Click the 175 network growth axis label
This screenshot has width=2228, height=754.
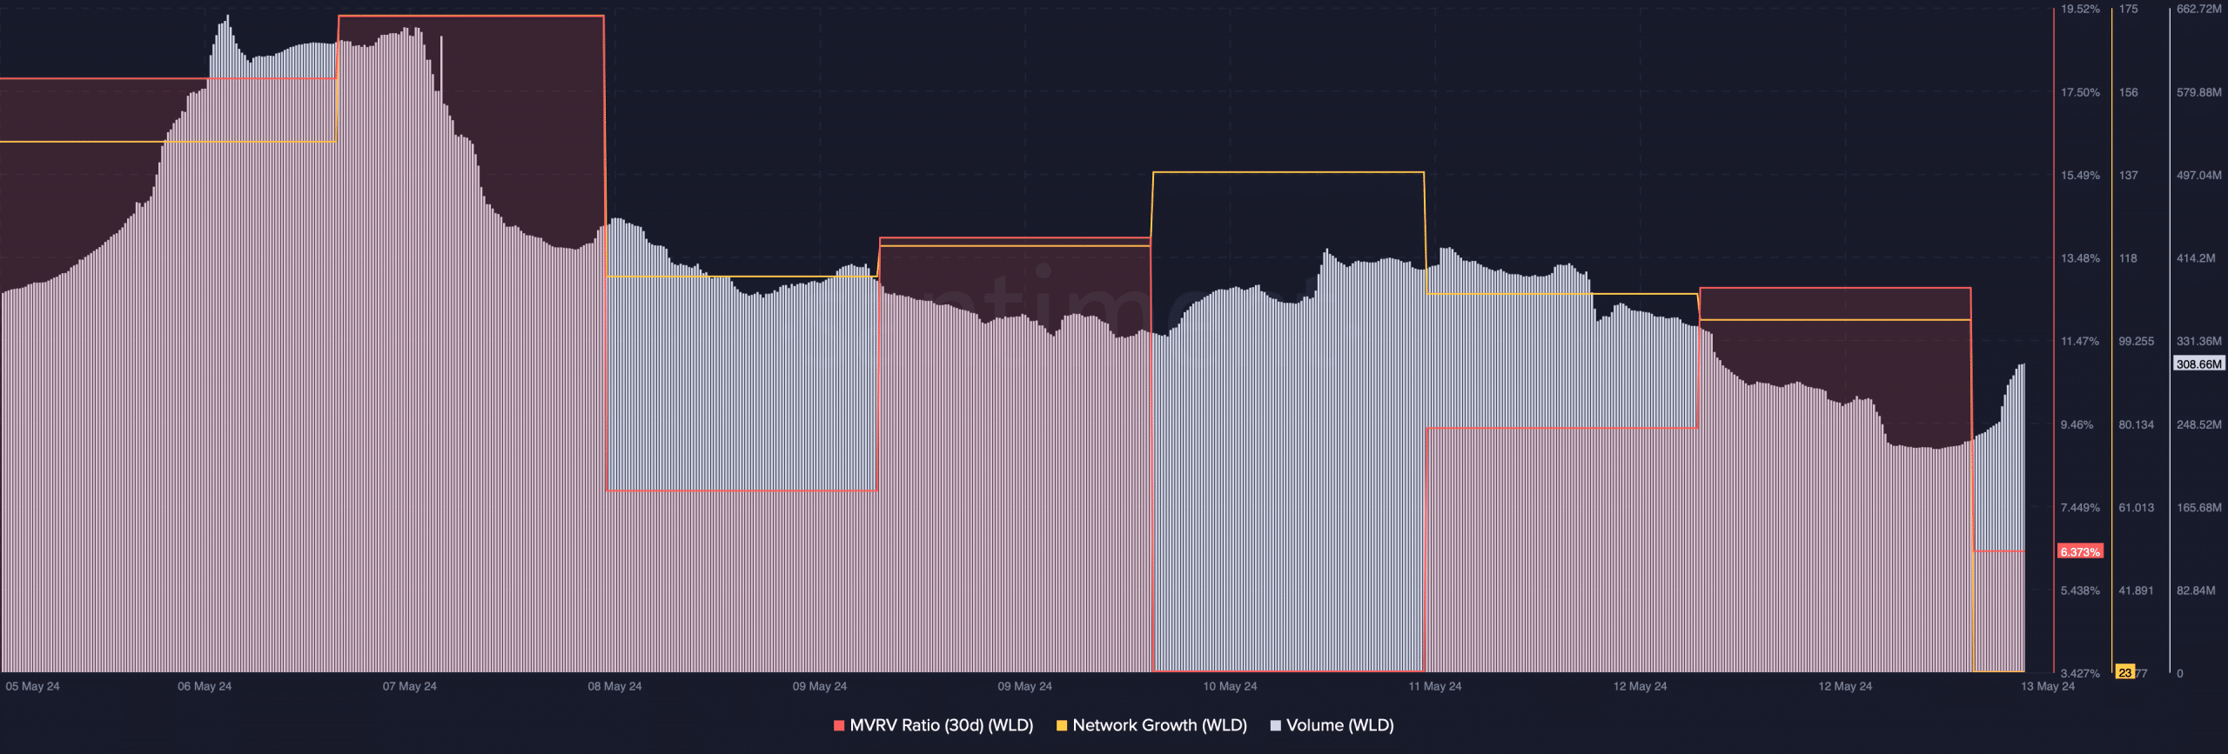click(2128, 9)
